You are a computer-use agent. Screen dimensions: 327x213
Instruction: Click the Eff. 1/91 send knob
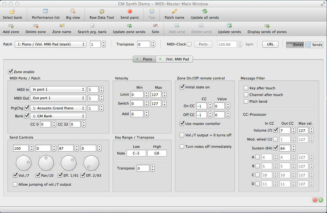[x=69, y=163]
